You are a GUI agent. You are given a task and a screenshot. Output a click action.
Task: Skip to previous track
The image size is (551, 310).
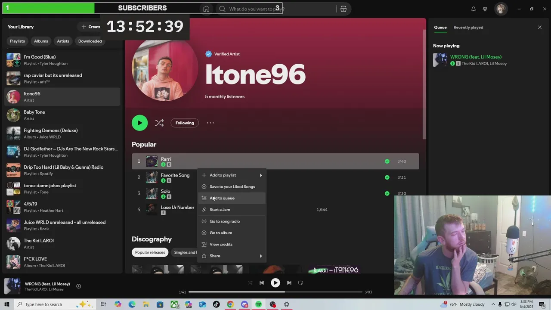(x=261, y=283)
